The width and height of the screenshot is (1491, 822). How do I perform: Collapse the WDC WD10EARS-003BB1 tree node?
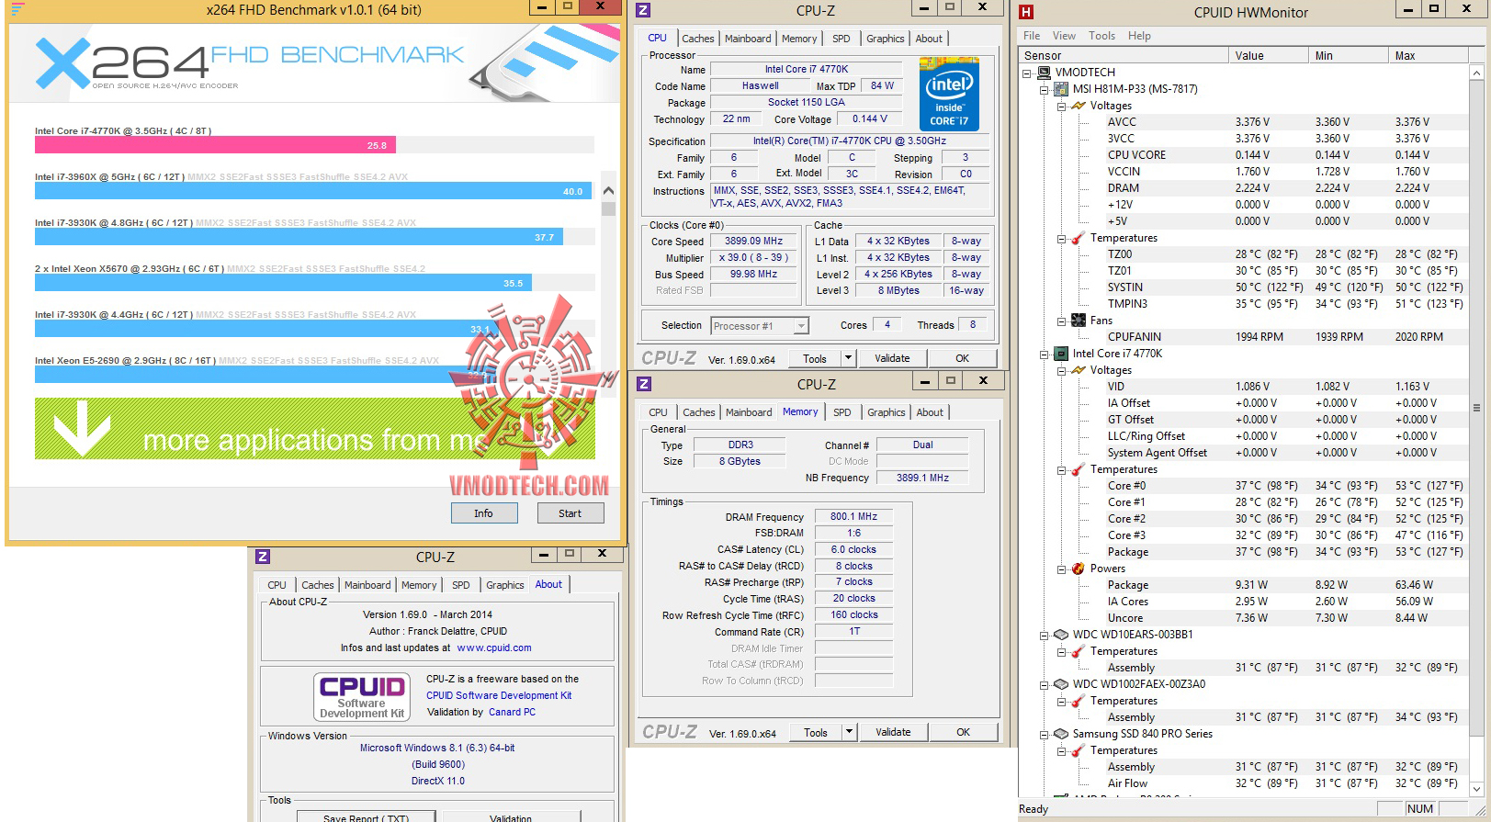point(1045,636)
